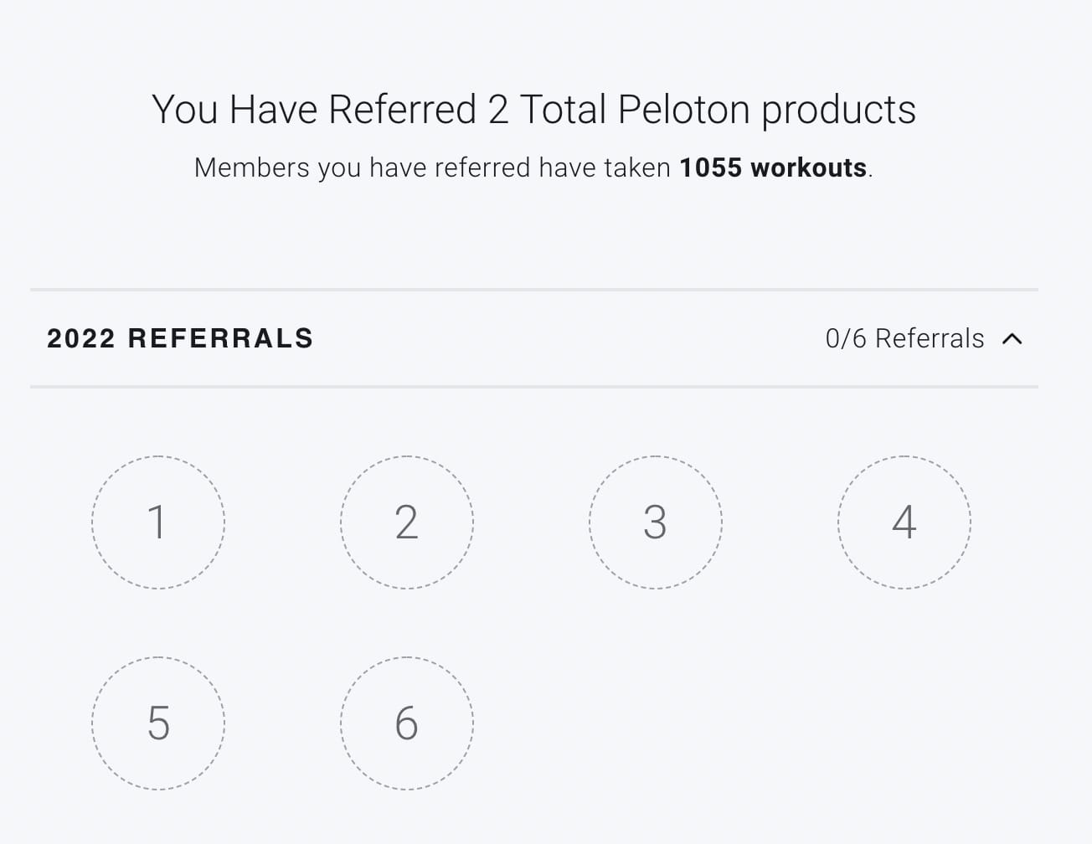Click the word products in the headline
Screen dimensions: 1092x844
click(838, 110)
